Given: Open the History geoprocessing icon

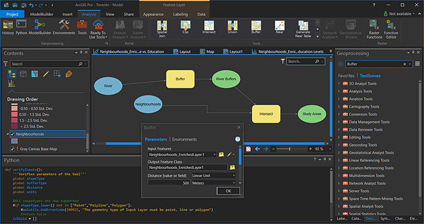Looking at the screenshot, I should pos(8,27).
